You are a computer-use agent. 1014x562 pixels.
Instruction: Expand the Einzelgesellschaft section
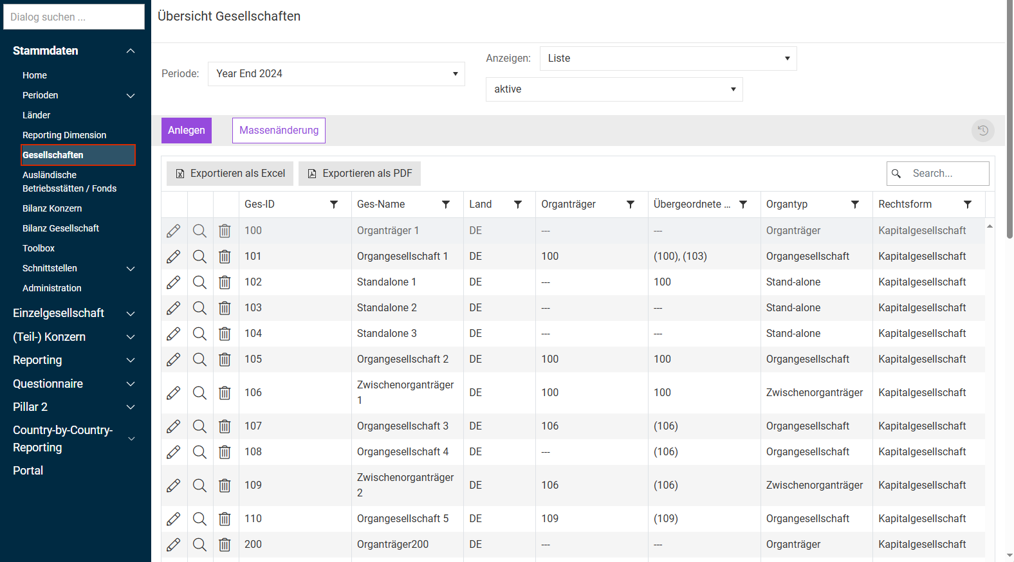coord(131,314)
